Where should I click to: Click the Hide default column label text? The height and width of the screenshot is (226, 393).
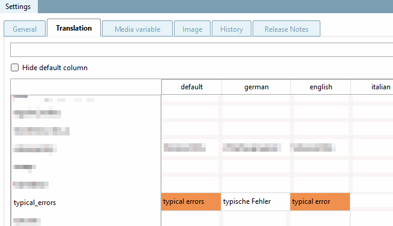(x=55, y=68)
